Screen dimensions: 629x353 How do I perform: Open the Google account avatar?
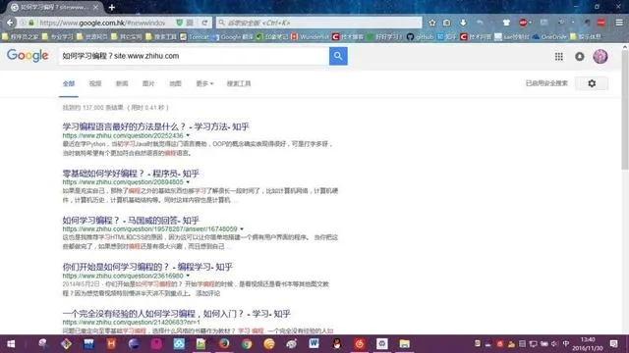click(600, 57)
